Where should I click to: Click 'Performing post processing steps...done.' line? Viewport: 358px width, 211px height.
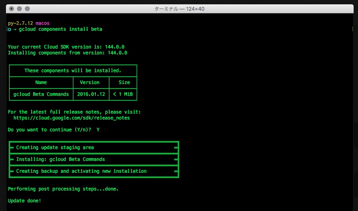pos(63,189)
